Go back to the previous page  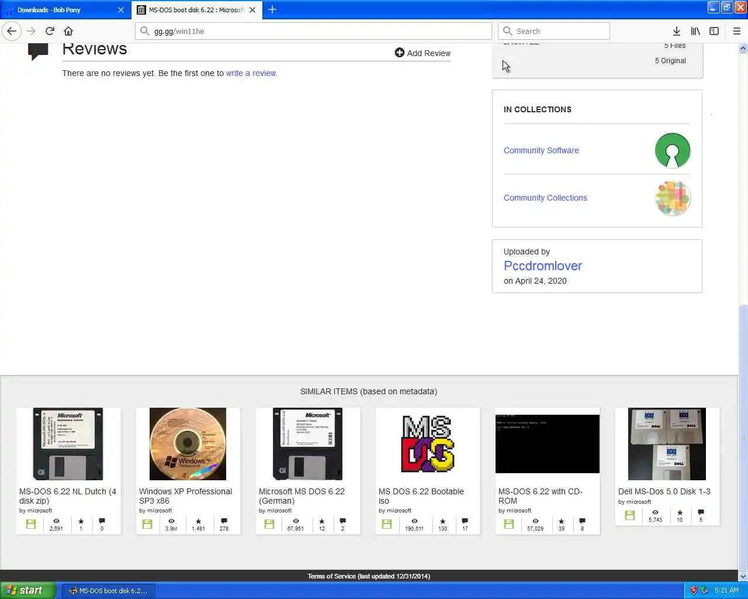point(12,31)
